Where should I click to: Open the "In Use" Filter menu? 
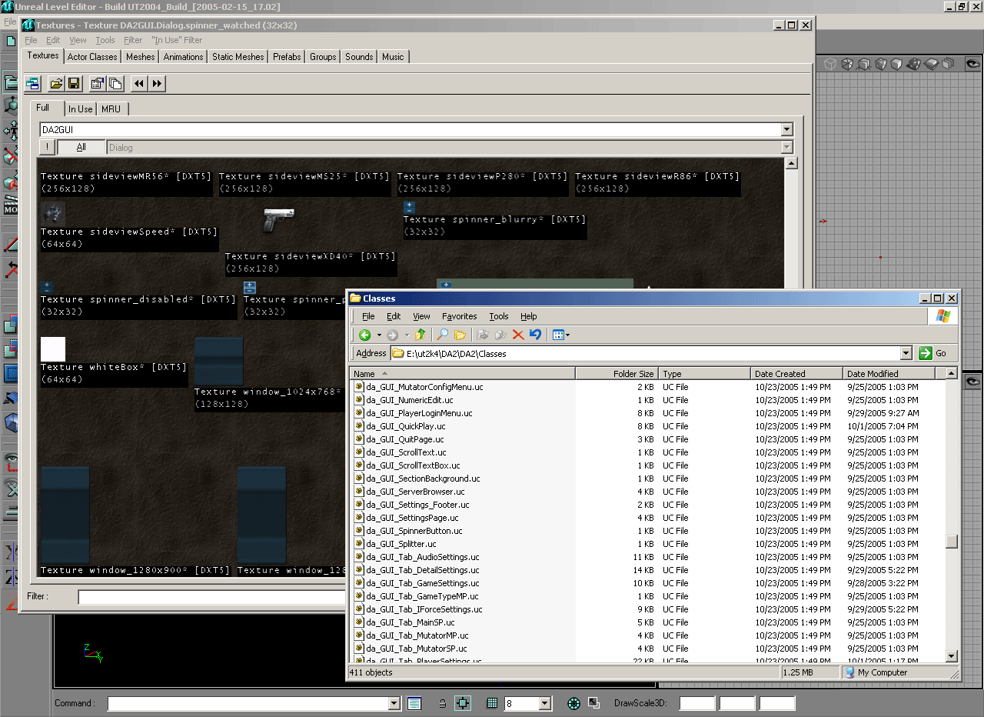tap(177, 40)
